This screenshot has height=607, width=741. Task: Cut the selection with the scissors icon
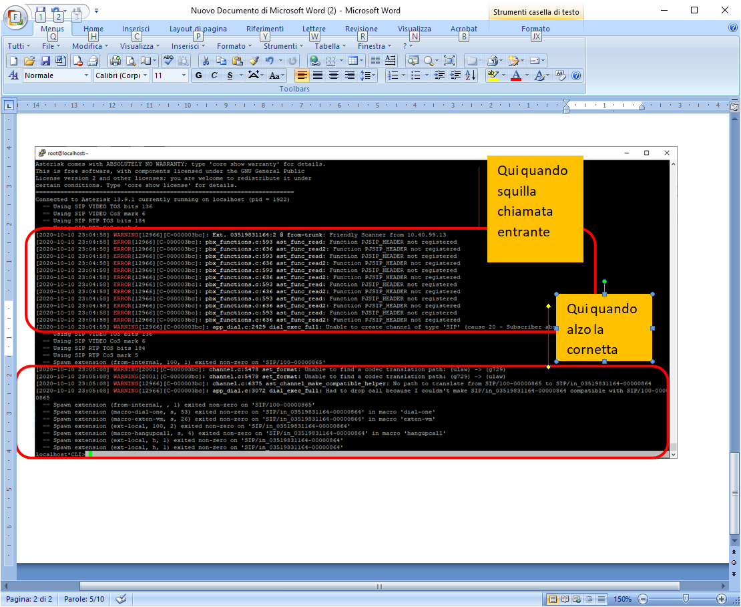206,61
